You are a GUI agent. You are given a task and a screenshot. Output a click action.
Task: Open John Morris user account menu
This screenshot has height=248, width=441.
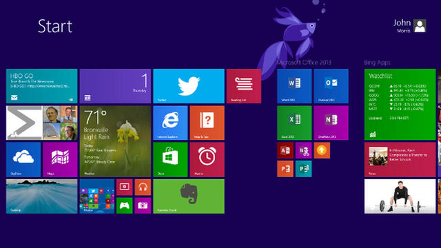coord(409,26)
